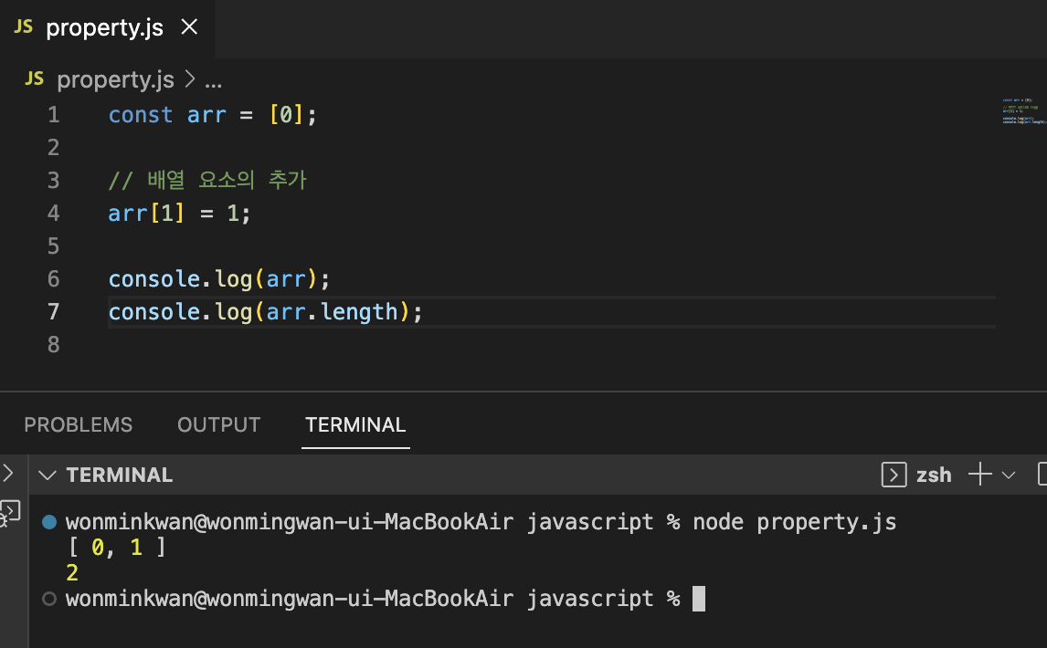
Task: Click the breadcrumb JS file icon
Action: pyautogui.click(x=34, y=78)
